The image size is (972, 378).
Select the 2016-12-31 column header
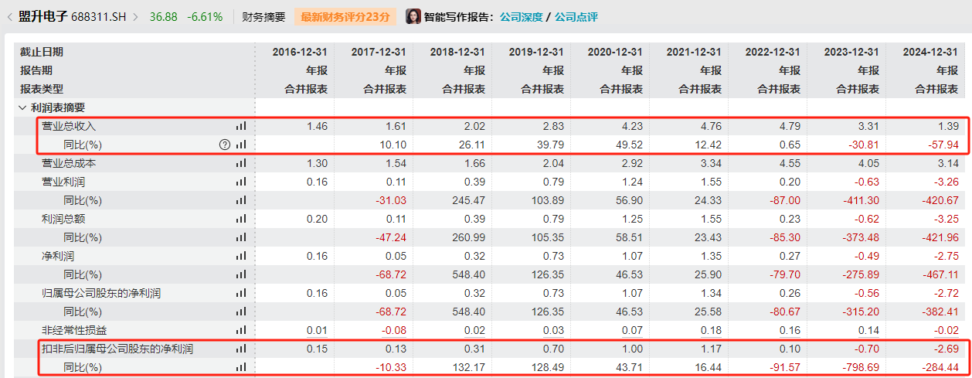[300, 52]
